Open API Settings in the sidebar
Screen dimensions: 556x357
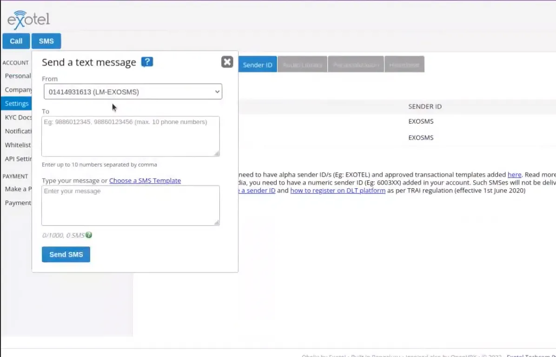click(18, 159)
